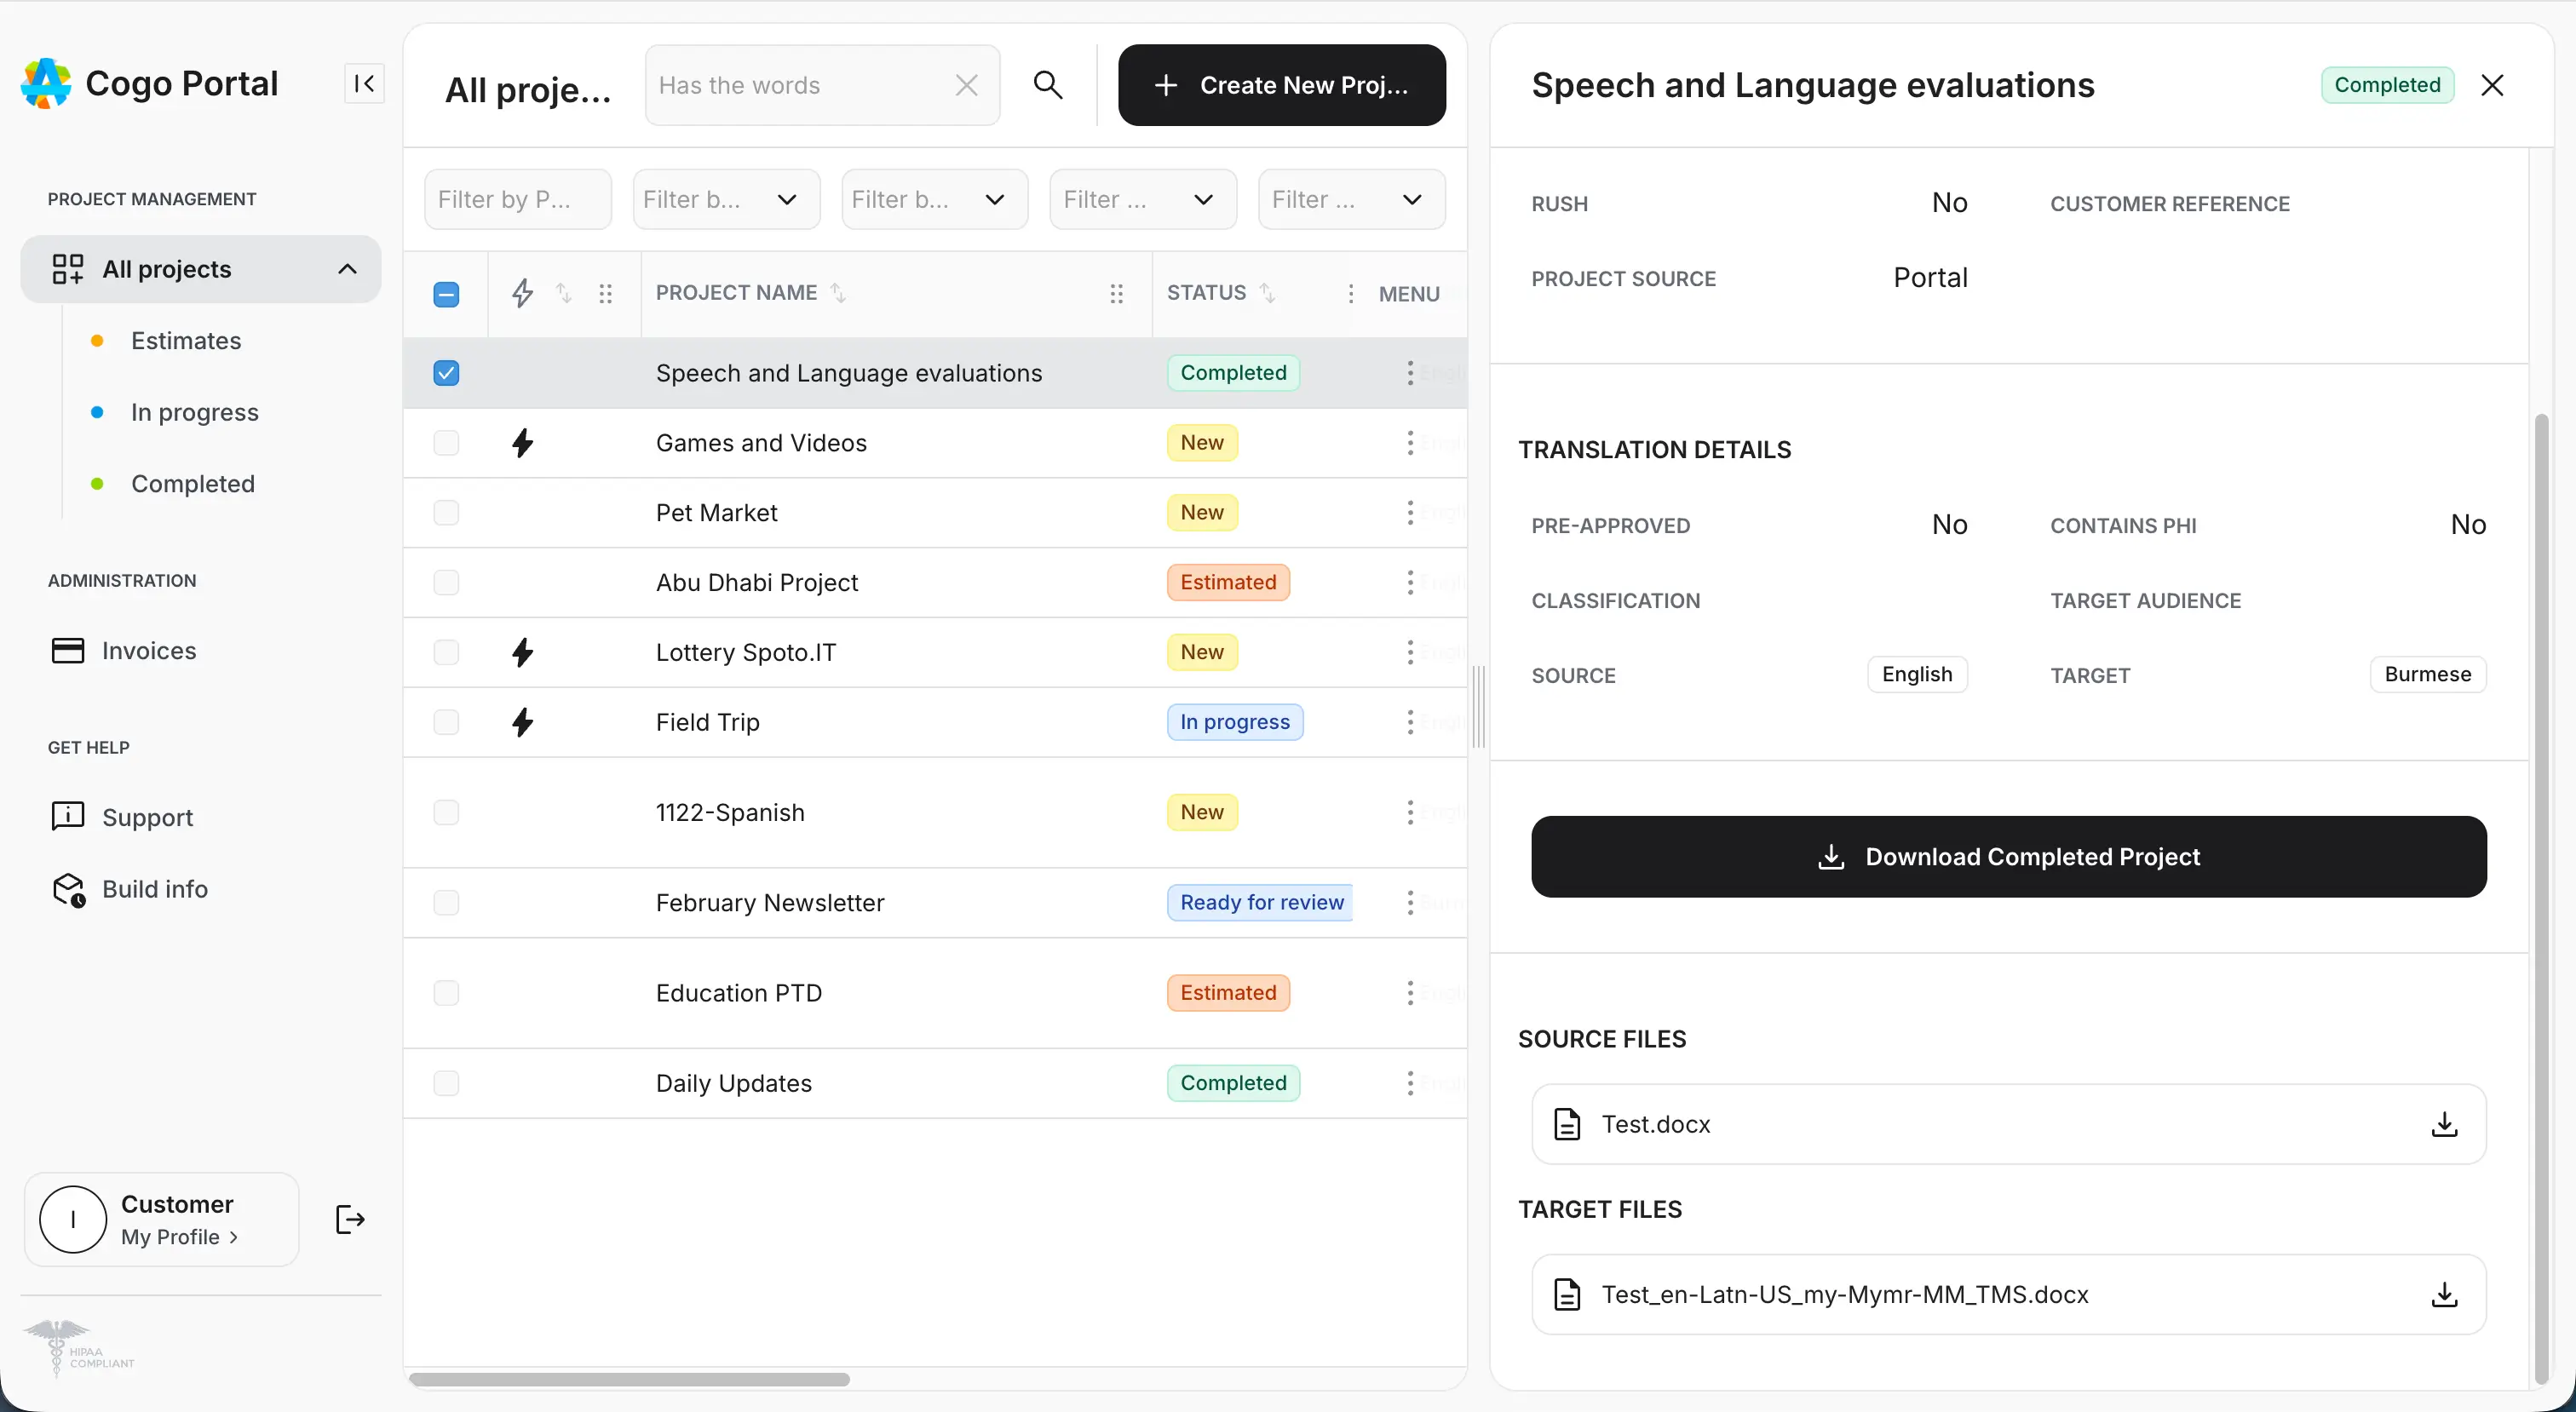Check the Field Trip row checkbox
This screenshot has width=2576, height=1412.
pyautogui.click(x=446, y=722)
